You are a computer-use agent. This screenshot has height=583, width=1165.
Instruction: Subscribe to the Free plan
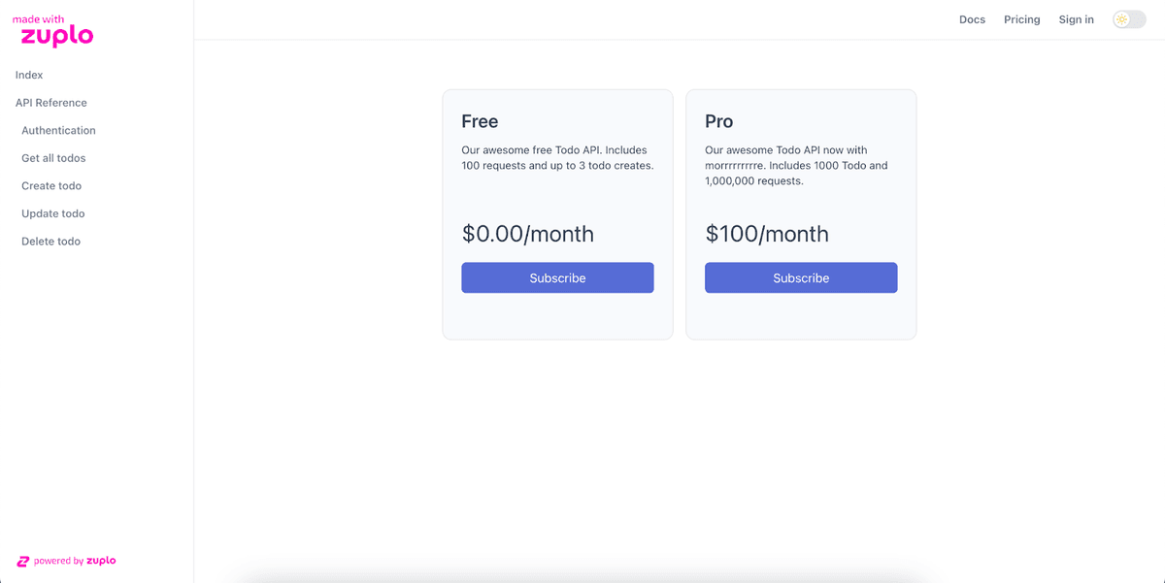[x=557, y=277]
